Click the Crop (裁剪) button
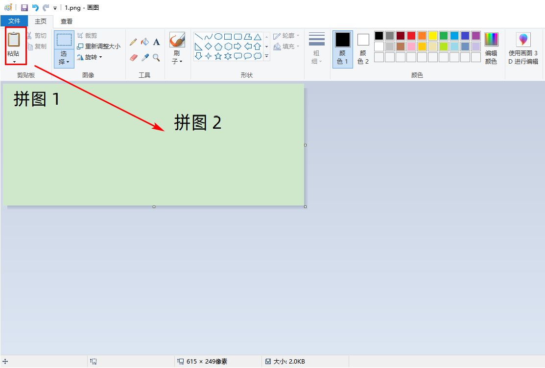 pos(87,35)
